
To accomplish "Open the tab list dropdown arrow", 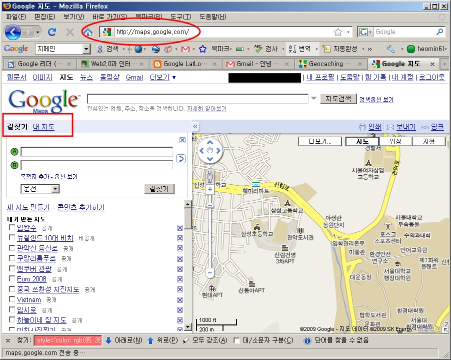I will coord(444,64).
